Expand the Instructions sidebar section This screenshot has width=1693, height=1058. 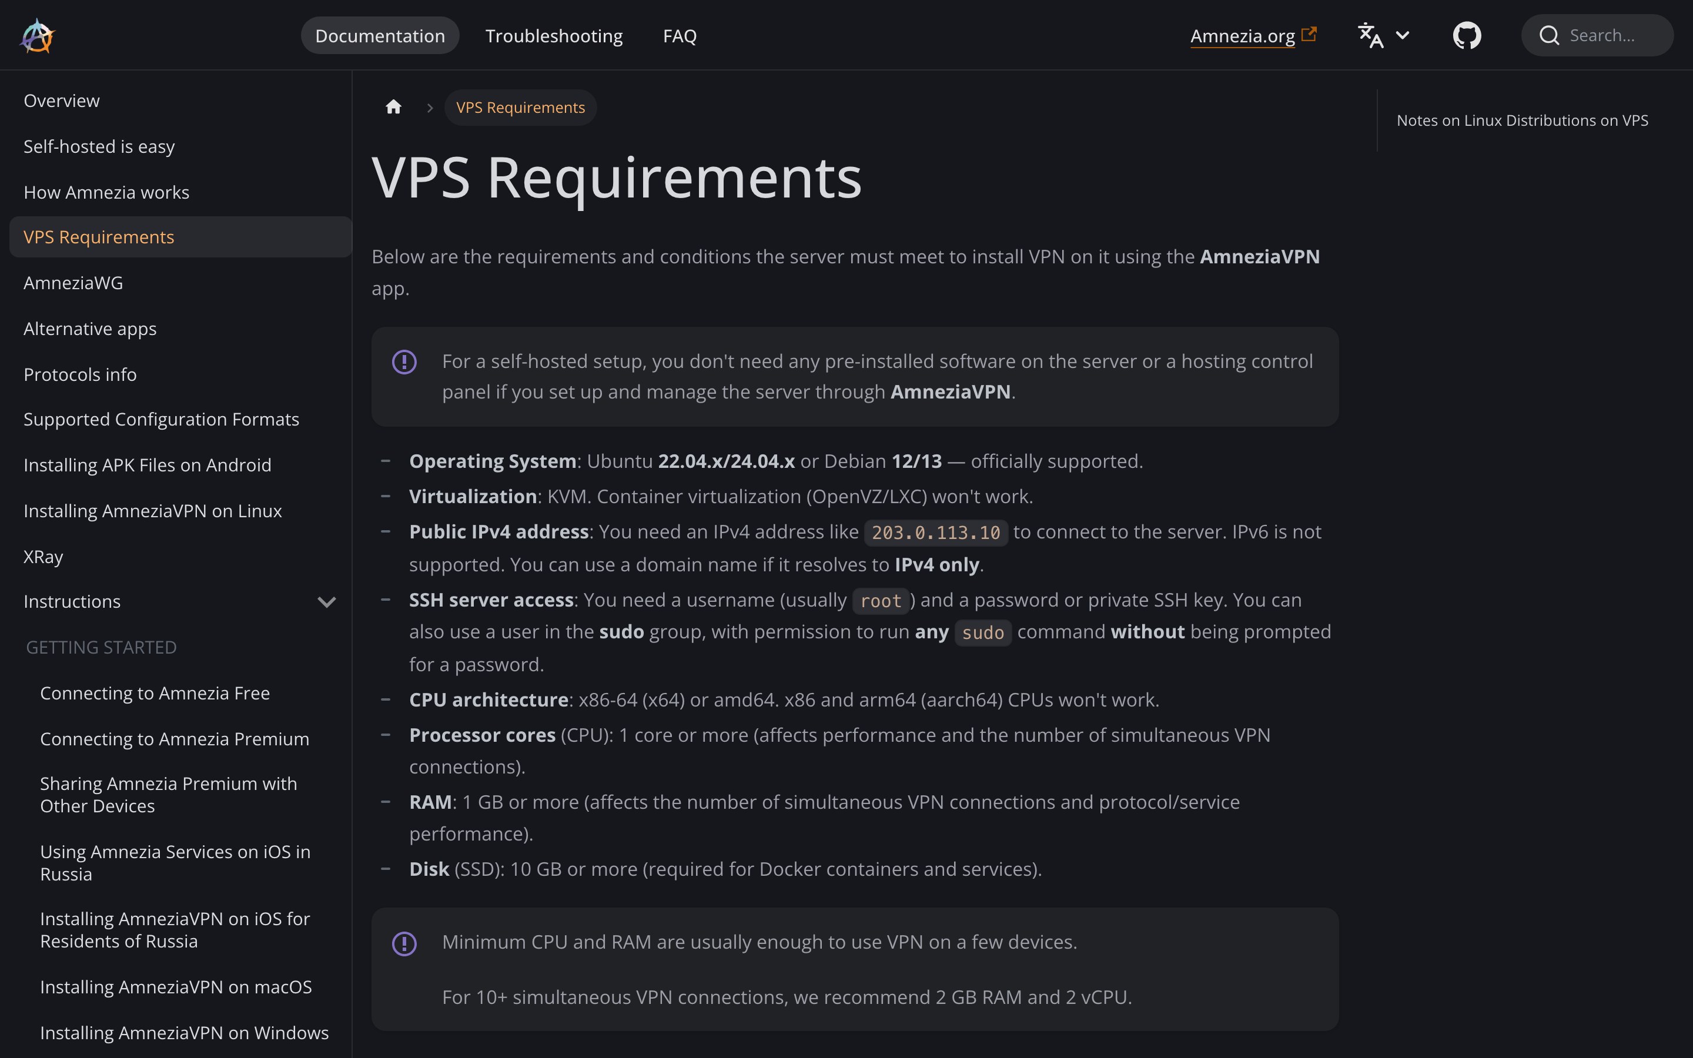(x=326, y=602)
